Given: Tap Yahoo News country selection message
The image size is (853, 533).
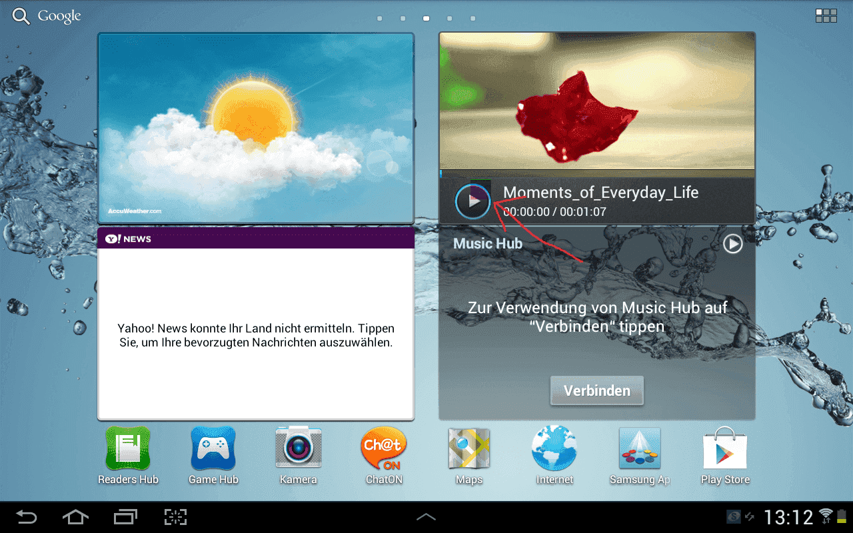Looking at the screenshot, I should [256, 336].
